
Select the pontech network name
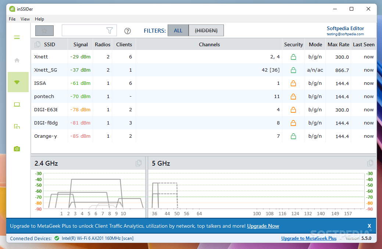(x=44, y=96)
